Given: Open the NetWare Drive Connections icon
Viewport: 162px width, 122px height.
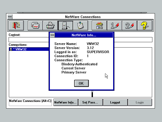Looking at the screenshot, I should tap(35, 25).
